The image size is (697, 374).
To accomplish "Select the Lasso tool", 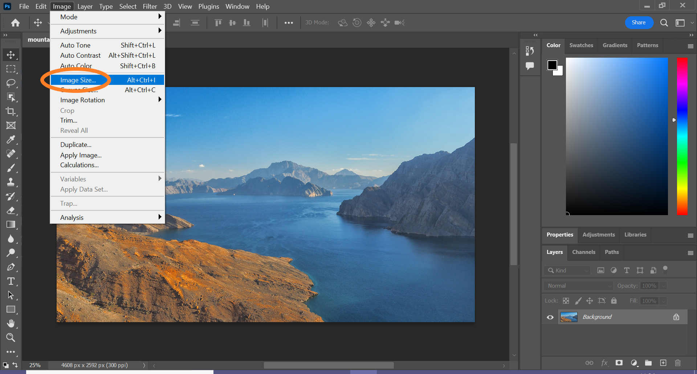I will 11,83.
